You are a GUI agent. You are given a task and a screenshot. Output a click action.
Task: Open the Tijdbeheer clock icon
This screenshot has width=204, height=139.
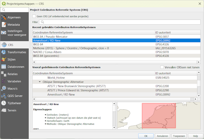[3, 103]
